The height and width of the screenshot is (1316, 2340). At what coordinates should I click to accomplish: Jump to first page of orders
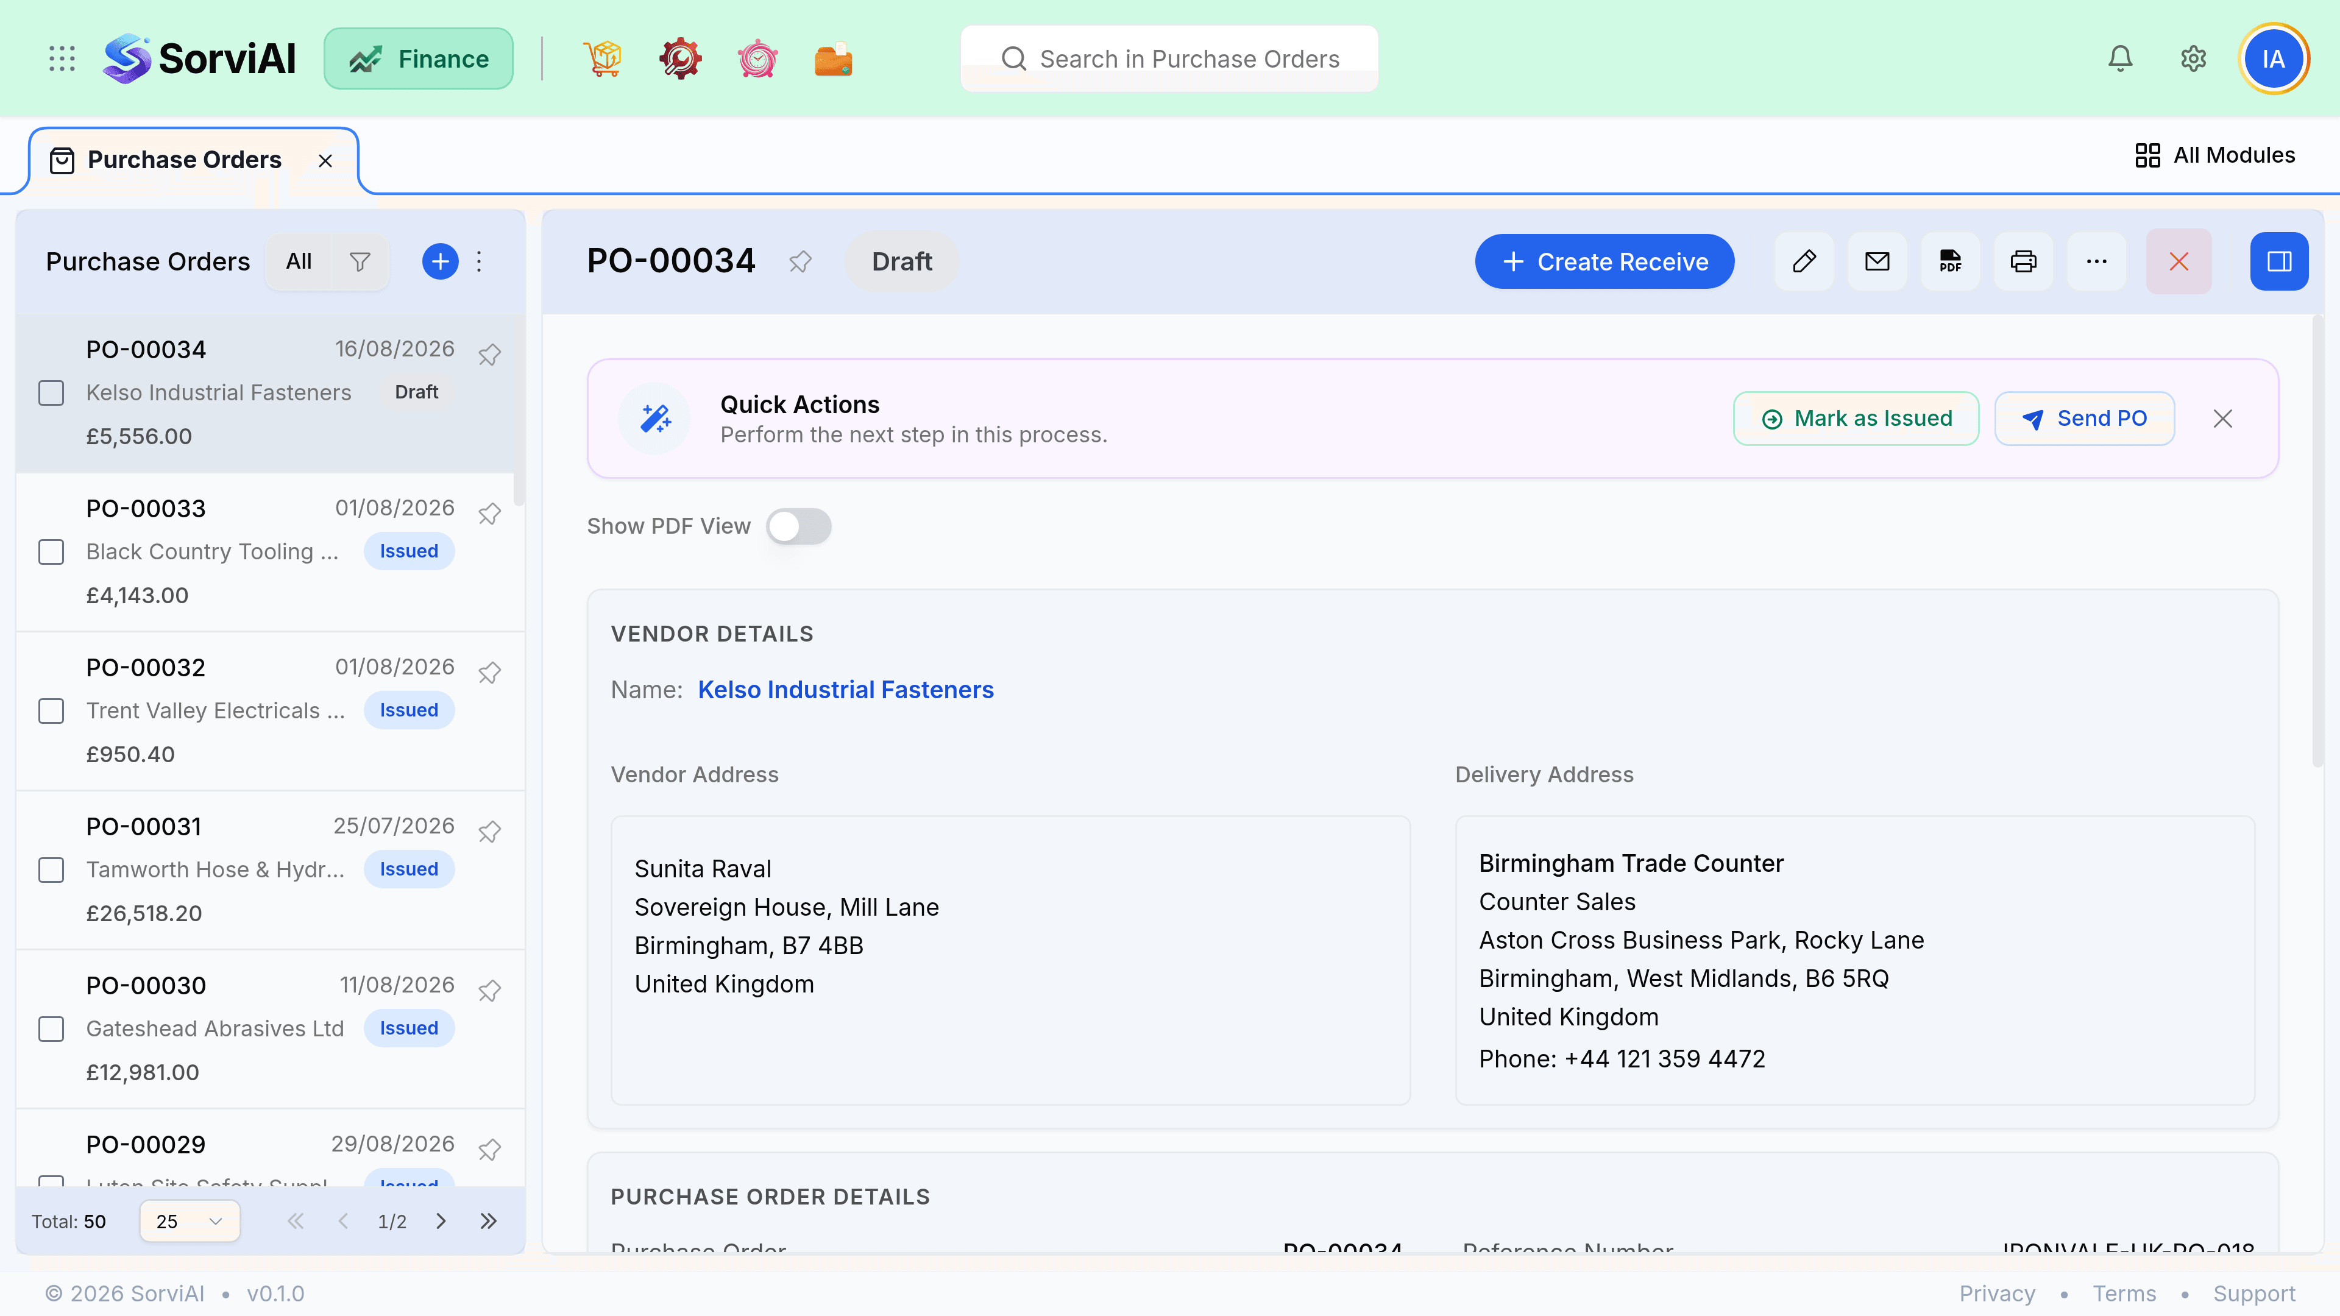(295, 1220)
